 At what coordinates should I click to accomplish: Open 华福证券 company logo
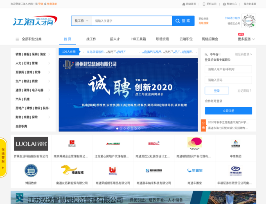(x=236, y=171)
